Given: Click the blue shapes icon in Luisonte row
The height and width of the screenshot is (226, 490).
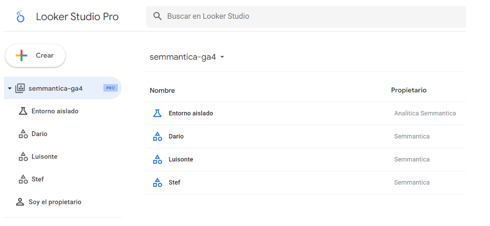Looking at the screenshot, I should pos(157,159).
